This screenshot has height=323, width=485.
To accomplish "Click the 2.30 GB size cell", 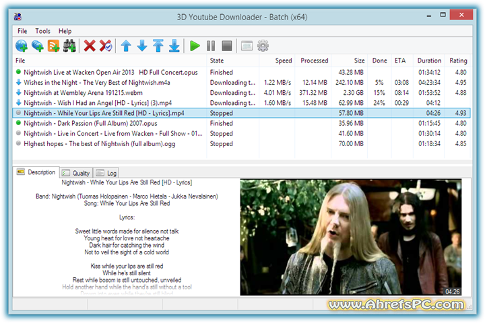I will [353, 93].
